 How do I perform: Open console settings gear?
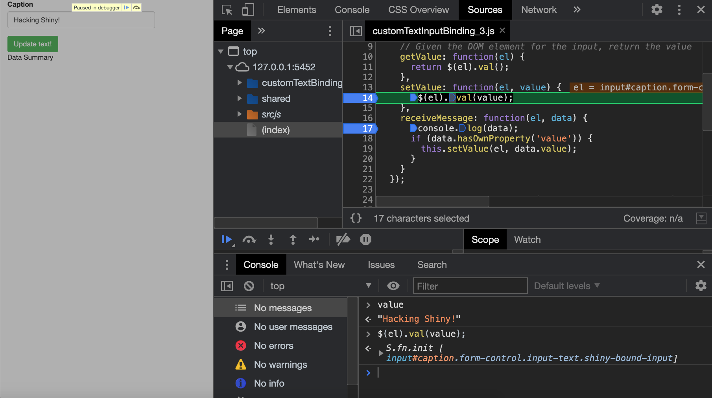pyautogui.click(x=701, y=286)
